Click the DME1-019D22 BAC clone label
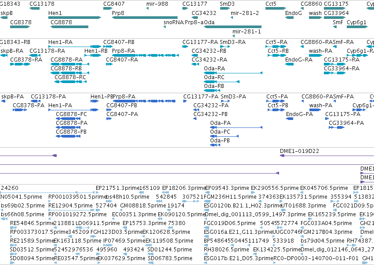Viewport: 374px width, 265px height. pyautogui.click(x=299, y=151)
